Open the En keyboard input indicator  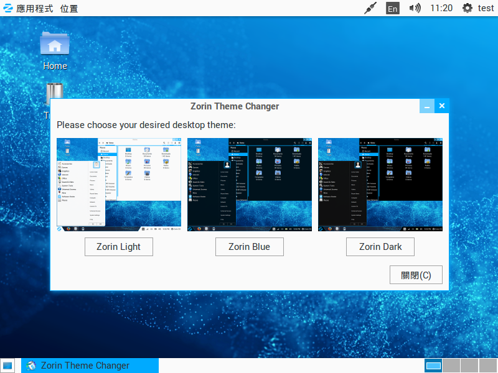393,8
